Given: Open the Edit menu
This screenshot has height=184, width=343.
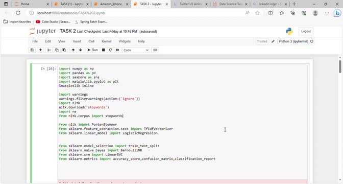Looking at the screenshot, I should (48, 41).
